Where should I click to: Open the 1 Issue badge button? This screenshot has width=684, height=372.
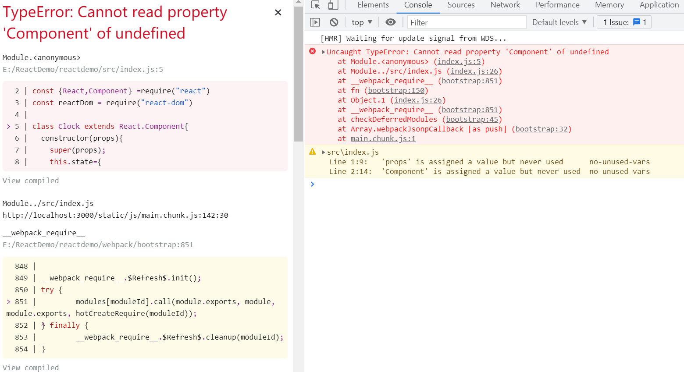(624, 22)
